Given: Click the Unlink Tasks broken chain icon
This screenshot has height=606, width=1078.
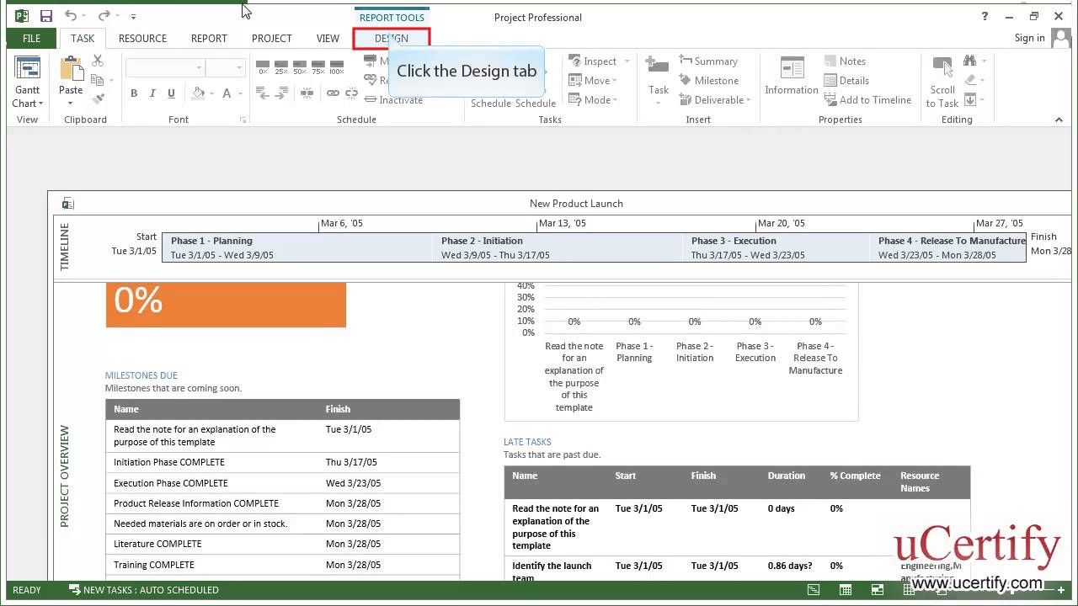Looking at the screenshot, I should [350, 93].
